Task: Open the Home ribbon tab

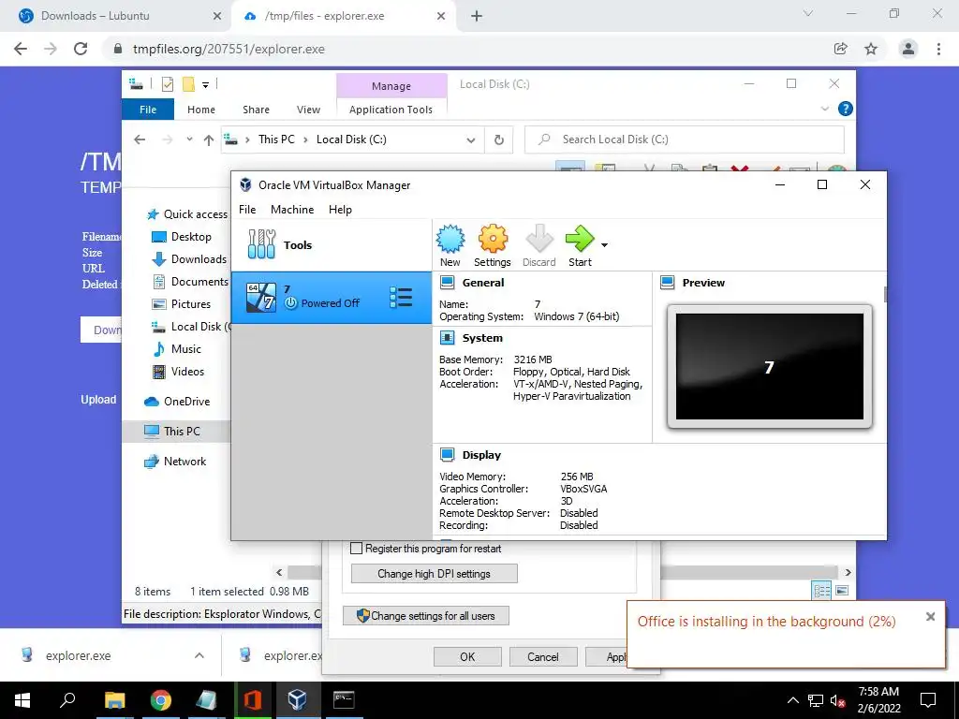Action: [201, 110]
